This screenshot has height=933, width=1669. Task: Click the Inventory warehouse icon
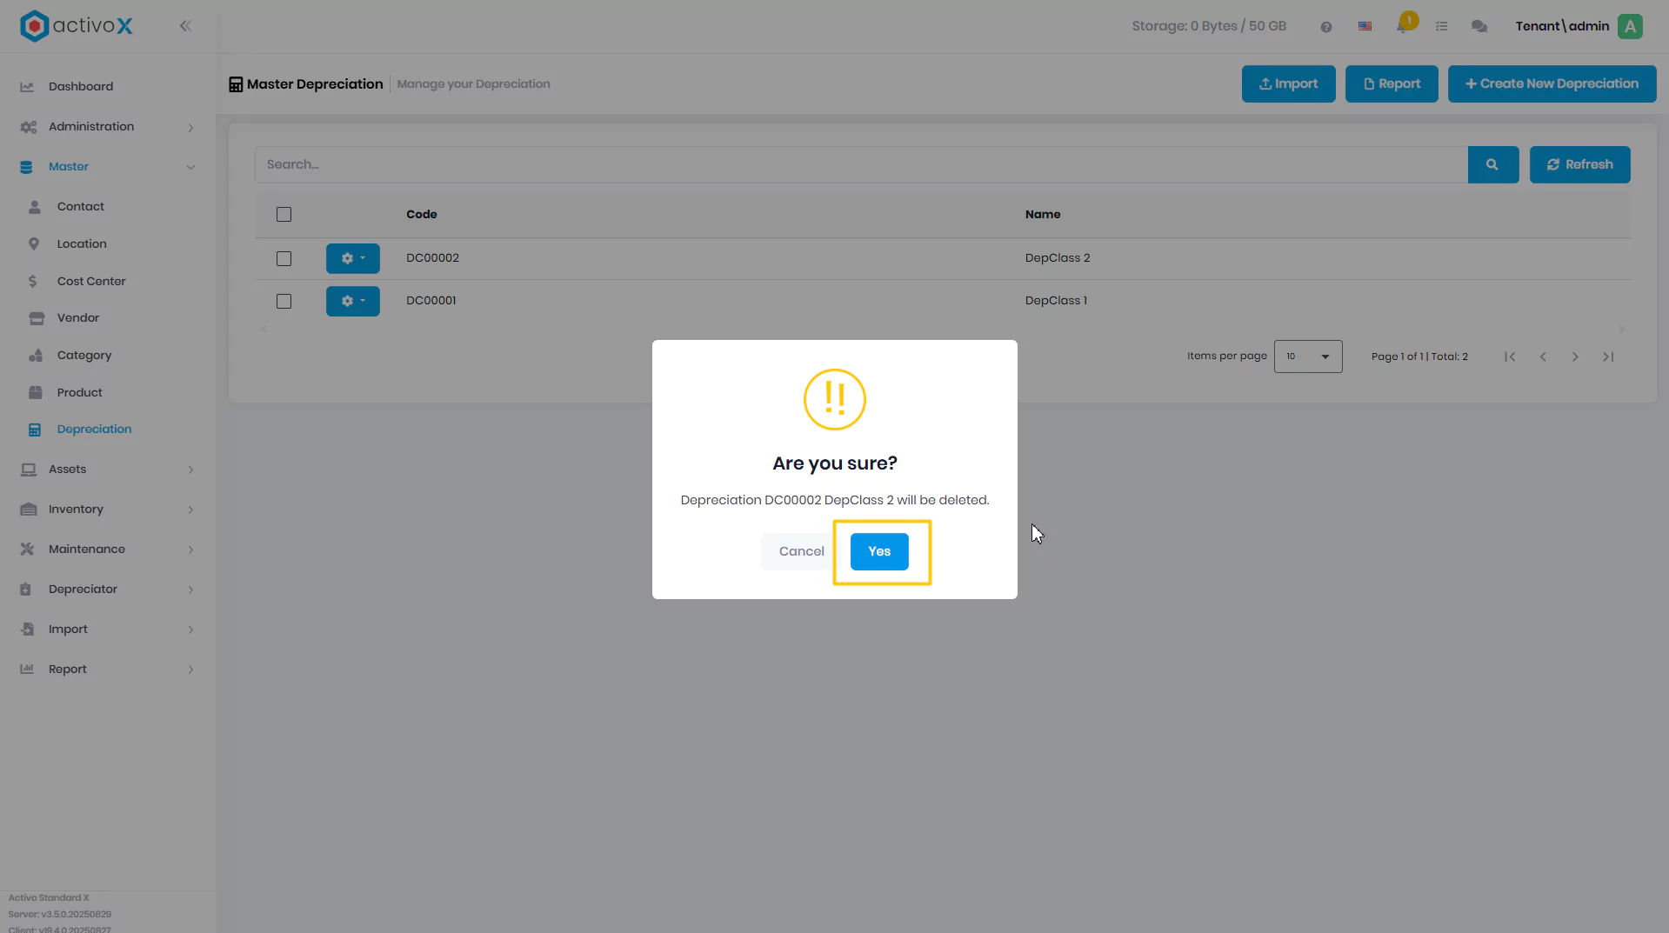click(29, 510)
